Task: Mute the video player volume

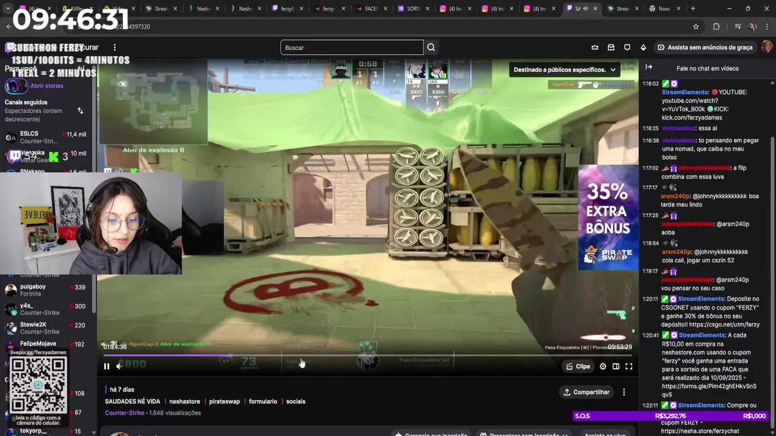Action: [119, 366]
